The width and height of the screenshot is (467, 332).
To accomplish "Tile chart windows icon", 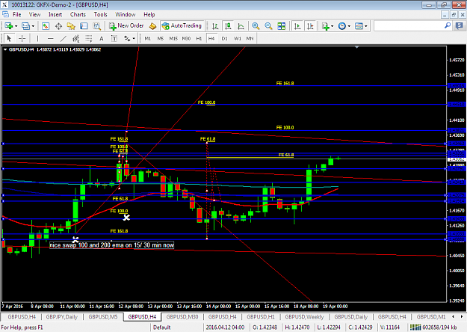I will (282, 26).
